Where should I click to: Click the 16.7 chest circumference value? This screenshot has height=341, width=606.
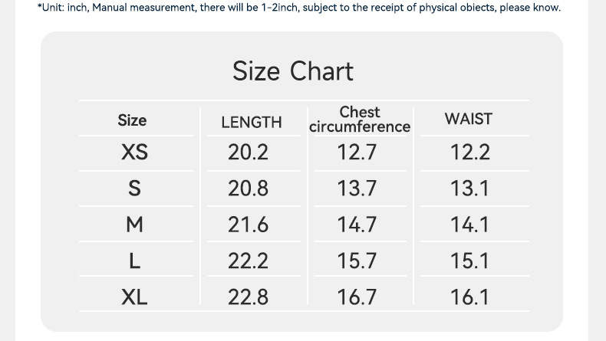click(357, 297)
